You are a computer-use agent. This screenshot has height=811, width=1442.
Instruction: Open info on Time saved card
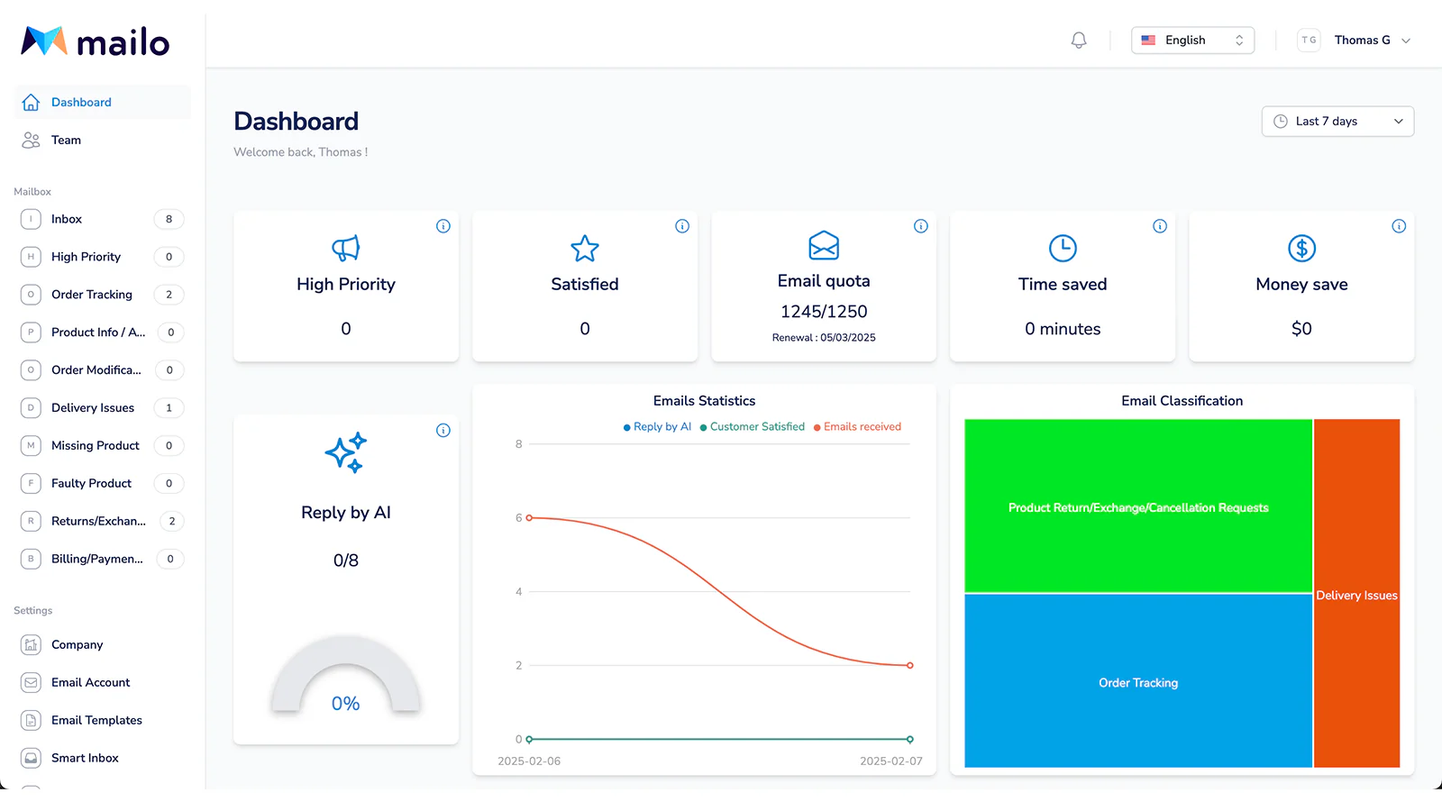click(x=1160, y=226)
